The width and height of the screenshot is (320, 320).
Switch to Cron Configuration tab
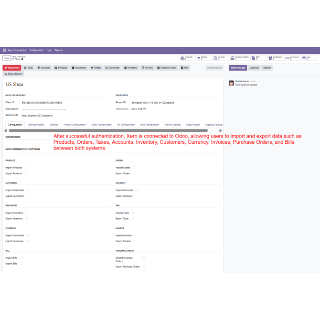tap(149, 125)
